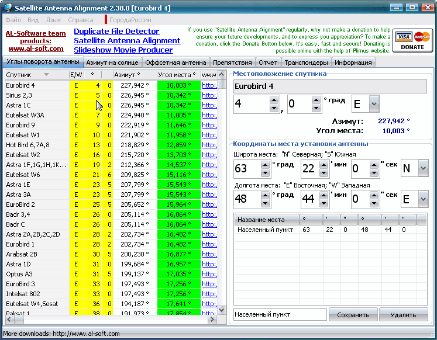Increase latitude degrees spinner
The image size is (437, 340).
click(265, 165)
